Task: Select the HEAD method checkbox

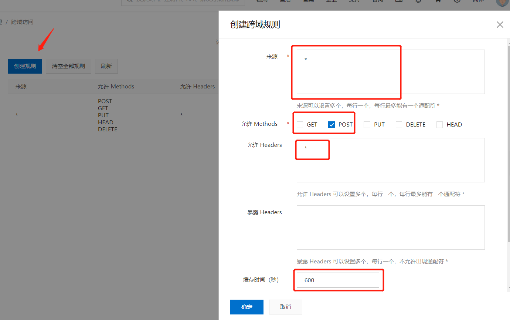Action: [439, 125]
